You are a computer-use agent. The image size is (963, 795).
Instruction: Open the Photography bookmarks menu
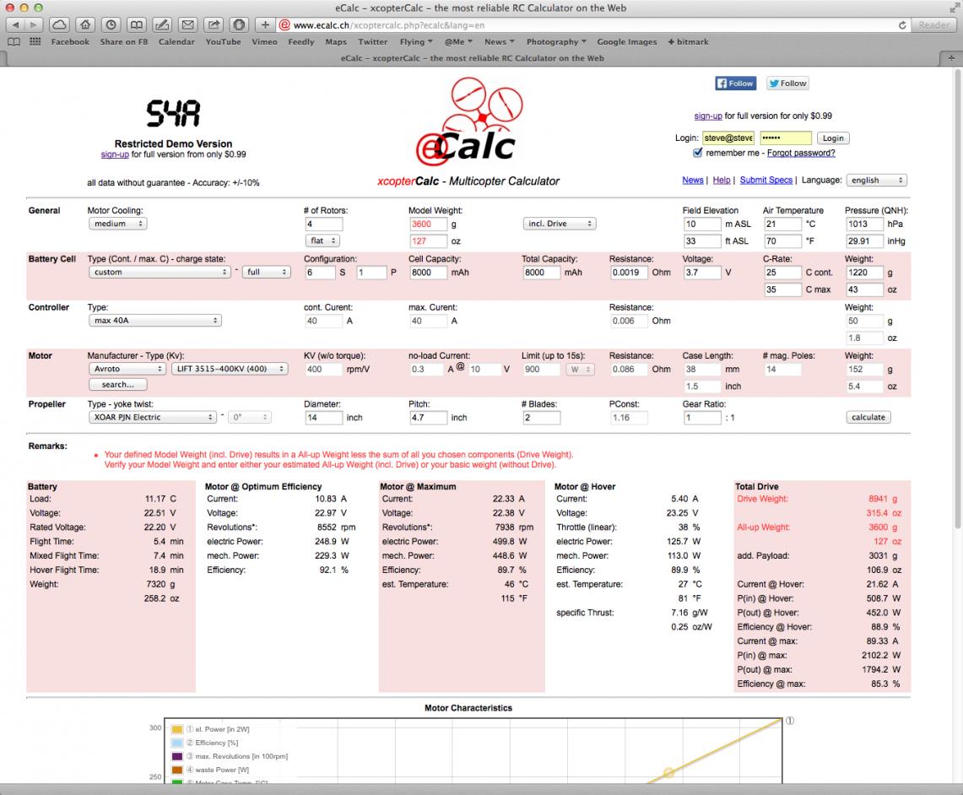pyautogui.click(x=556, y=41)
